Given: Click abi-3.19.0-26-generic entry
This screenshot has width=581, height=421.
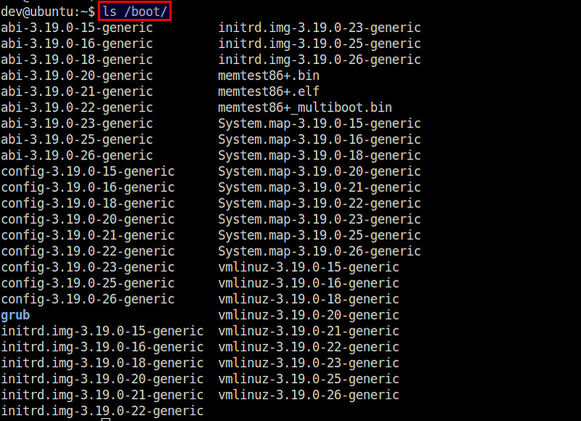Looking at the screenshot, I should coord(77,156).
